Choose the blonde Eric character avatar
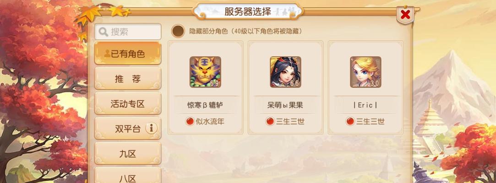 (x=365, y=72)
